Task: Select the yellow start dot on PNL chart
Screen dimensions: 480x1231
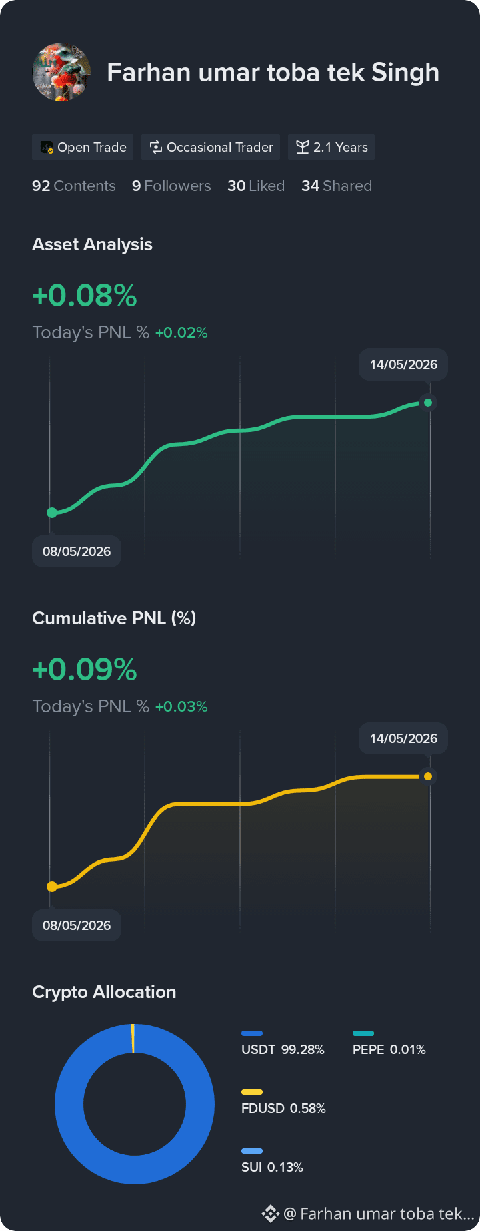Action: pos(52,887)
